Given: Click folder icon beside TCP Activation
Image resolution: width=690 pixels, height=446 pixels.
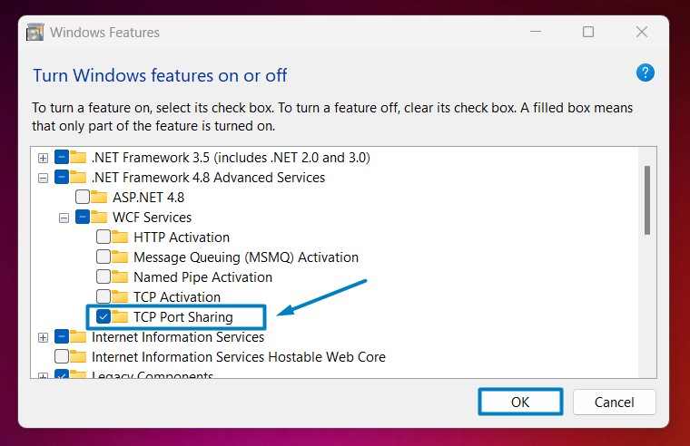Looking at the screenshot, I should tap(120, 296).
